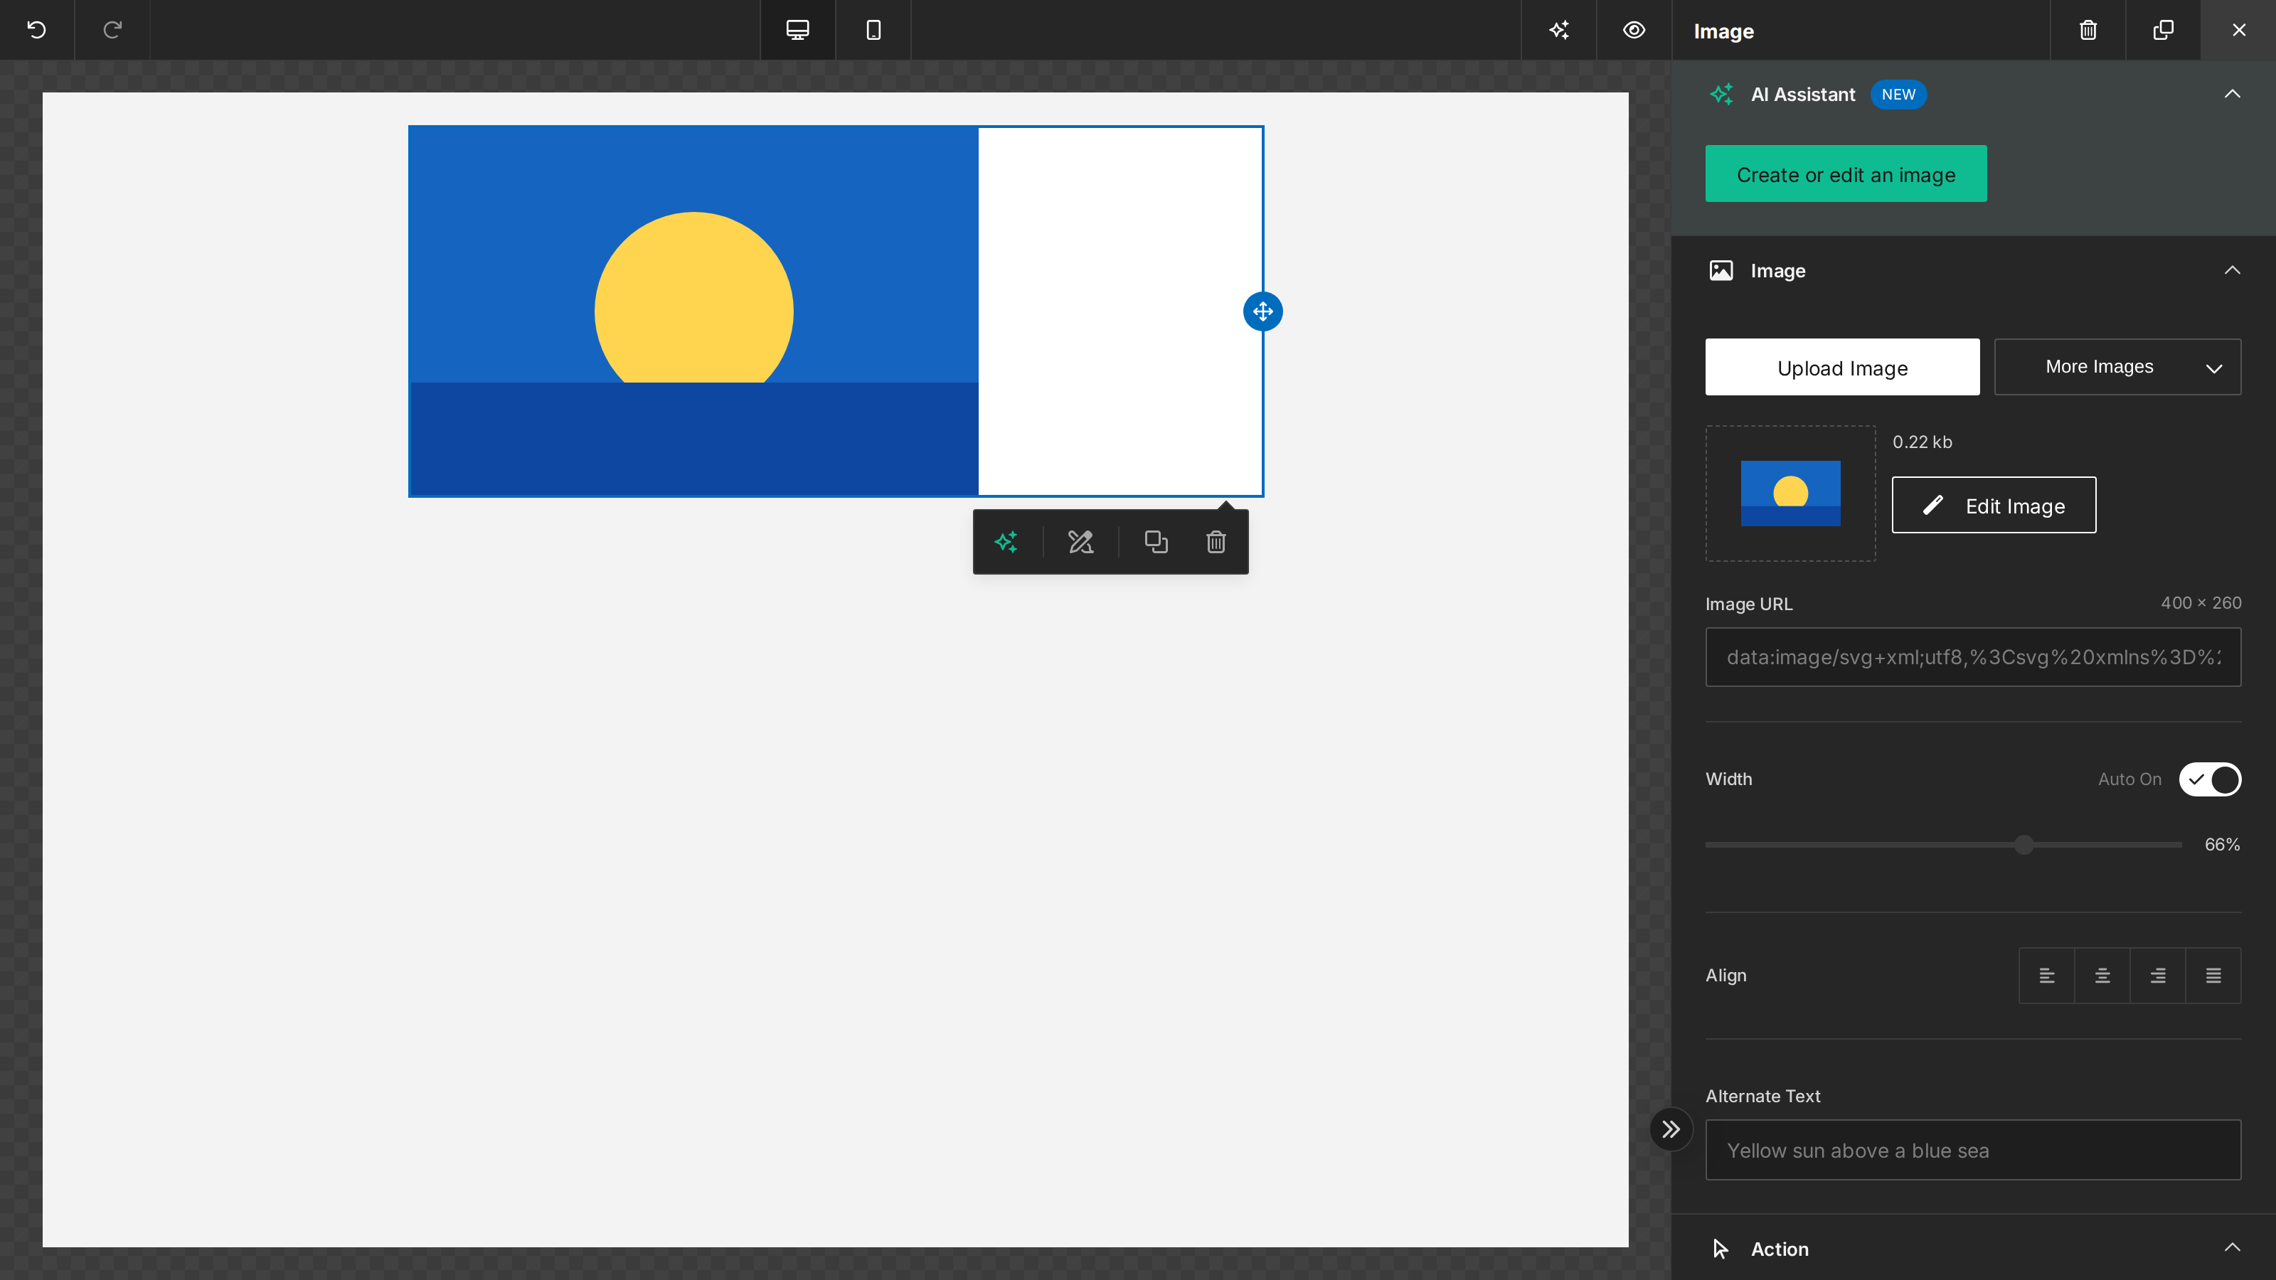Image resolution: width=2276 pixels, height=1280 pixels.
Task: Switch to desktop preview mode
Action: pyautogui.click(x=798, y=30)
